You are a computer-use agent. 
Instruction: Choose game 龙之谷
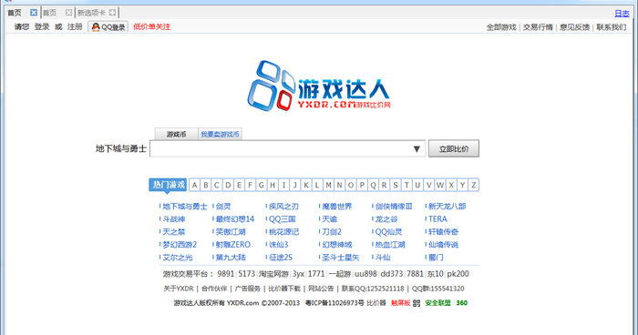coord(386,219)
